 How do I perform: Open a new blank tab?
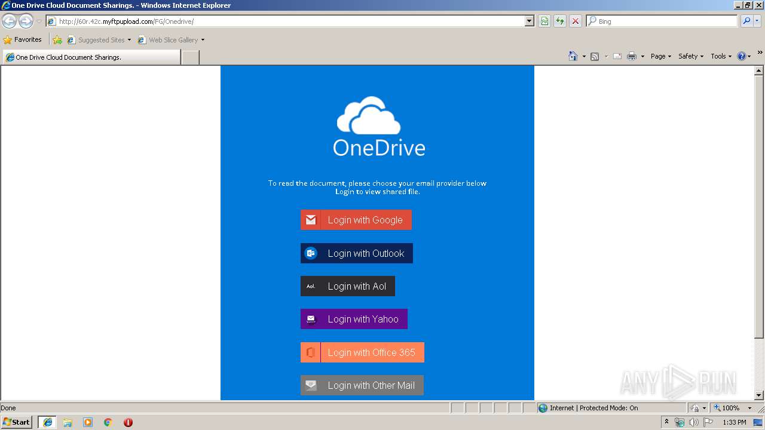(190, 57)
